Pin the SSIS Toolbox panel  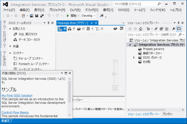[x=48, y=23]
